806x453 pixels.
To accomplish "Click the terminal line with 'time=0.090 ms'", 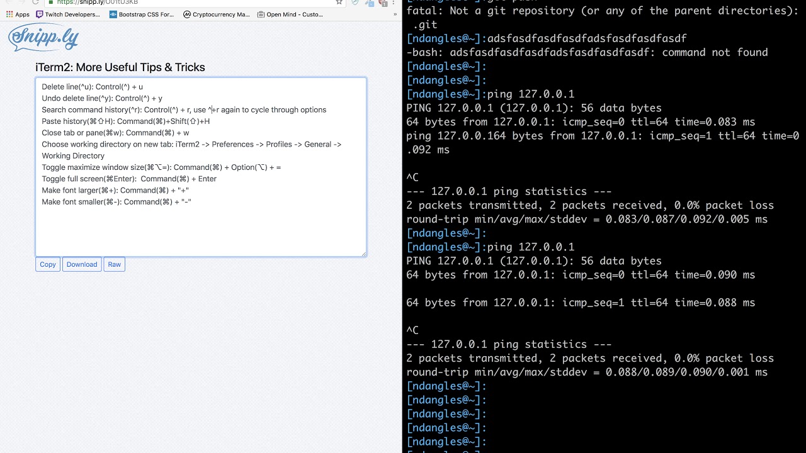I will [x=581, y=275].
